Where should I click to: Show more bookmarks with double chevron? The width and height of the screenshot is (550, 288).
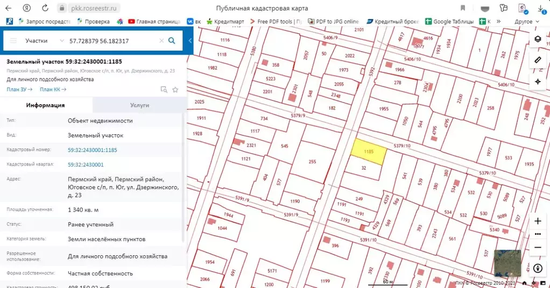[498, 21]
